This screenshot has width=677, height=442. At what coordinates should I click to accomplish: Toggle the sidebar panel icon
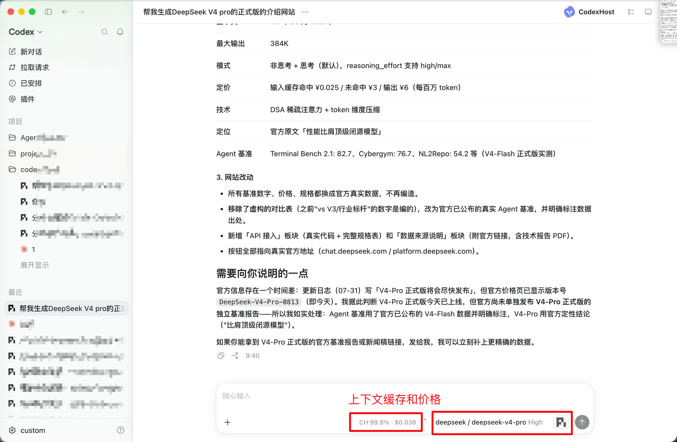(x=48, y=12)
